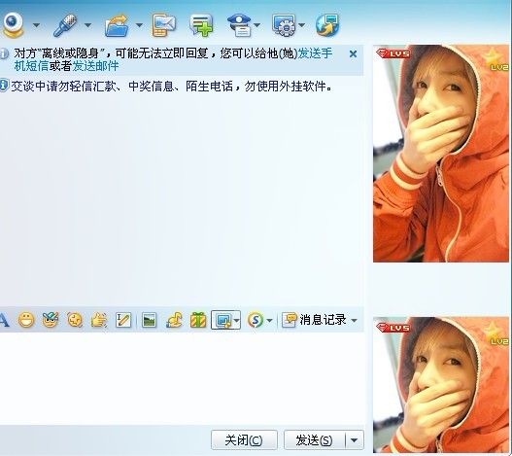The image size is (512, 456).
Task: Expand the screen capture options arrow
Action: pyautogui.click(x=237, y=320)
